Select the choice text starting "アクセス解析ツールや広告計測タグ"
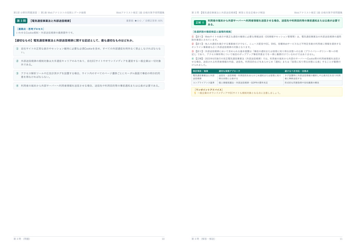The width and height of the screenshot is (356, 252). pyautogui.click(x=90, y=75)
